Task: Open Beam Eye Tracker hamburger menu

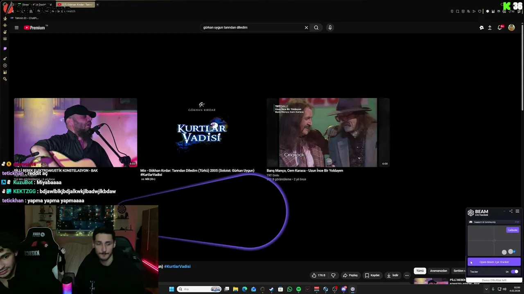Action: click(x=517, y=211)
